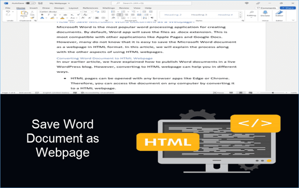The width and height of the screenshot is (299, 188).
Task: Open the Review ribbon tab
Action: [x=124, y=8]
